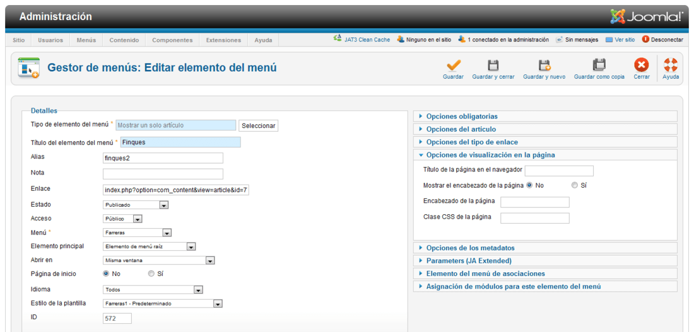This screenshot has width=694, height=332.
Task: Open the Componentes menu
Action: [x=173, y=40]
